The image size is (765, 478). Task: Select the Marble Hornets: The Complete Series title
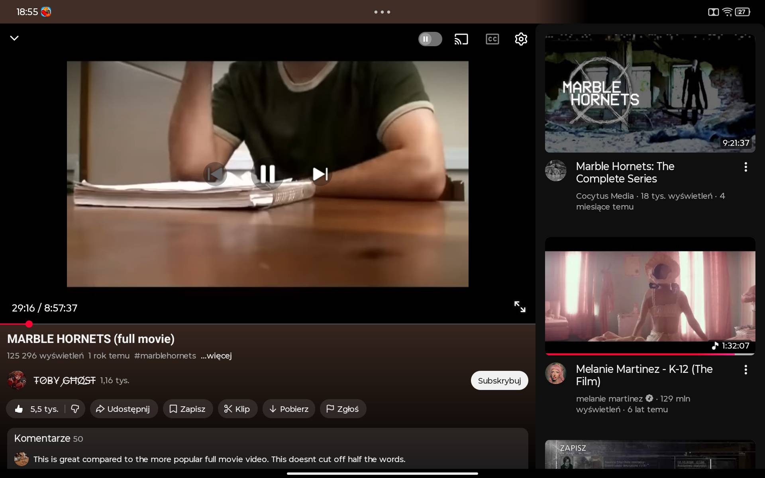click(625, 172)
